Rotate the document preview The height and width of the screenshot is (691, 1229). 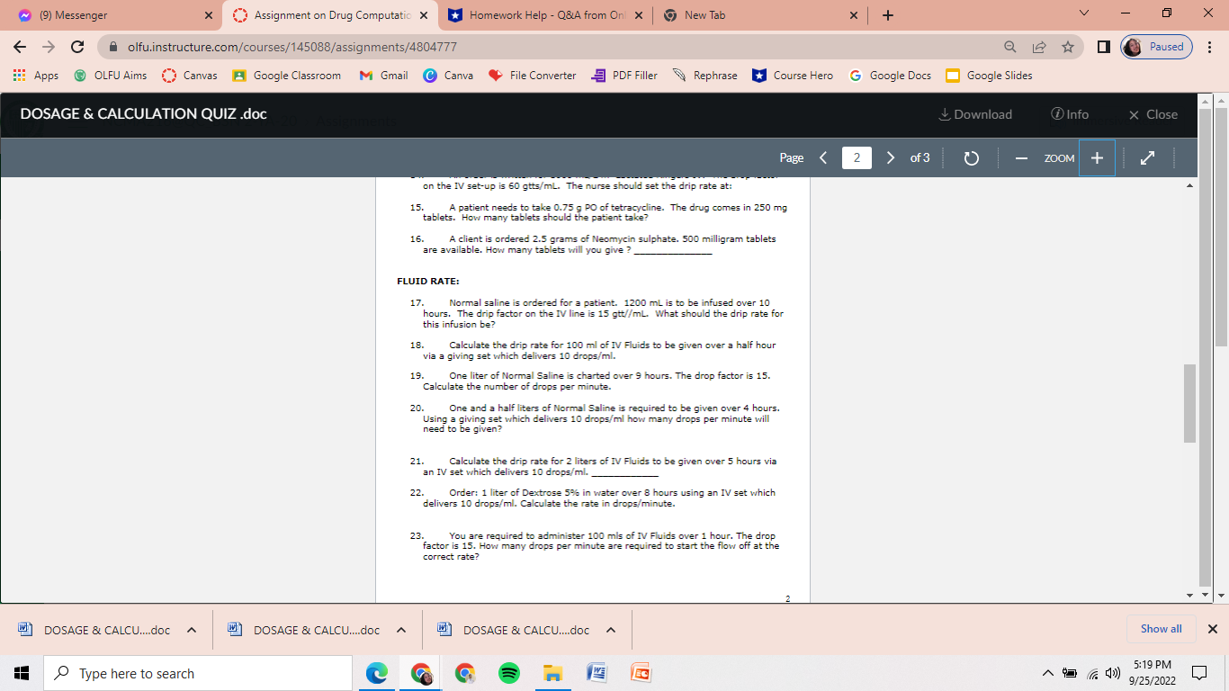[x=971, y=158]
